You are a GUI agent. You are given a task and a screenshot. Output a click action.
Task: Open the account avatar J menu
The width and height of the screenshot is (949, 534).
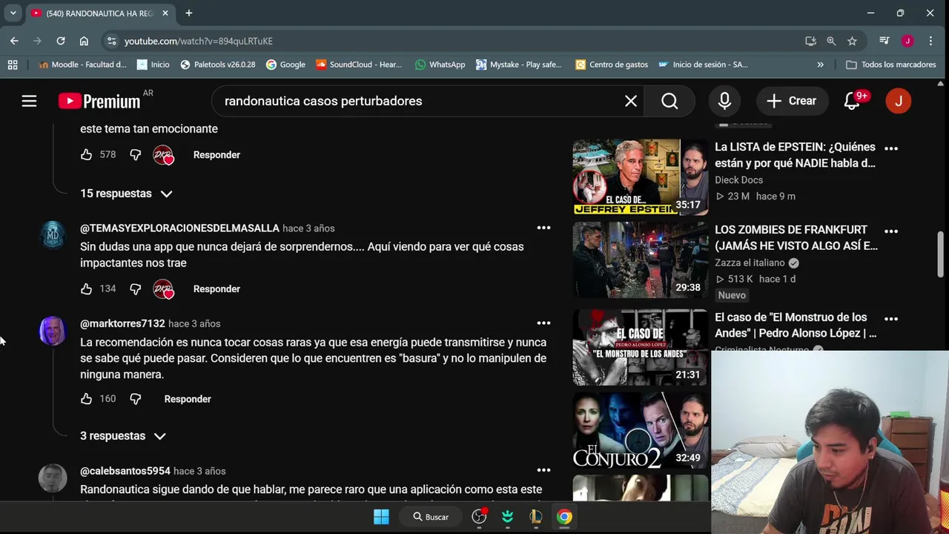(899, 101)
